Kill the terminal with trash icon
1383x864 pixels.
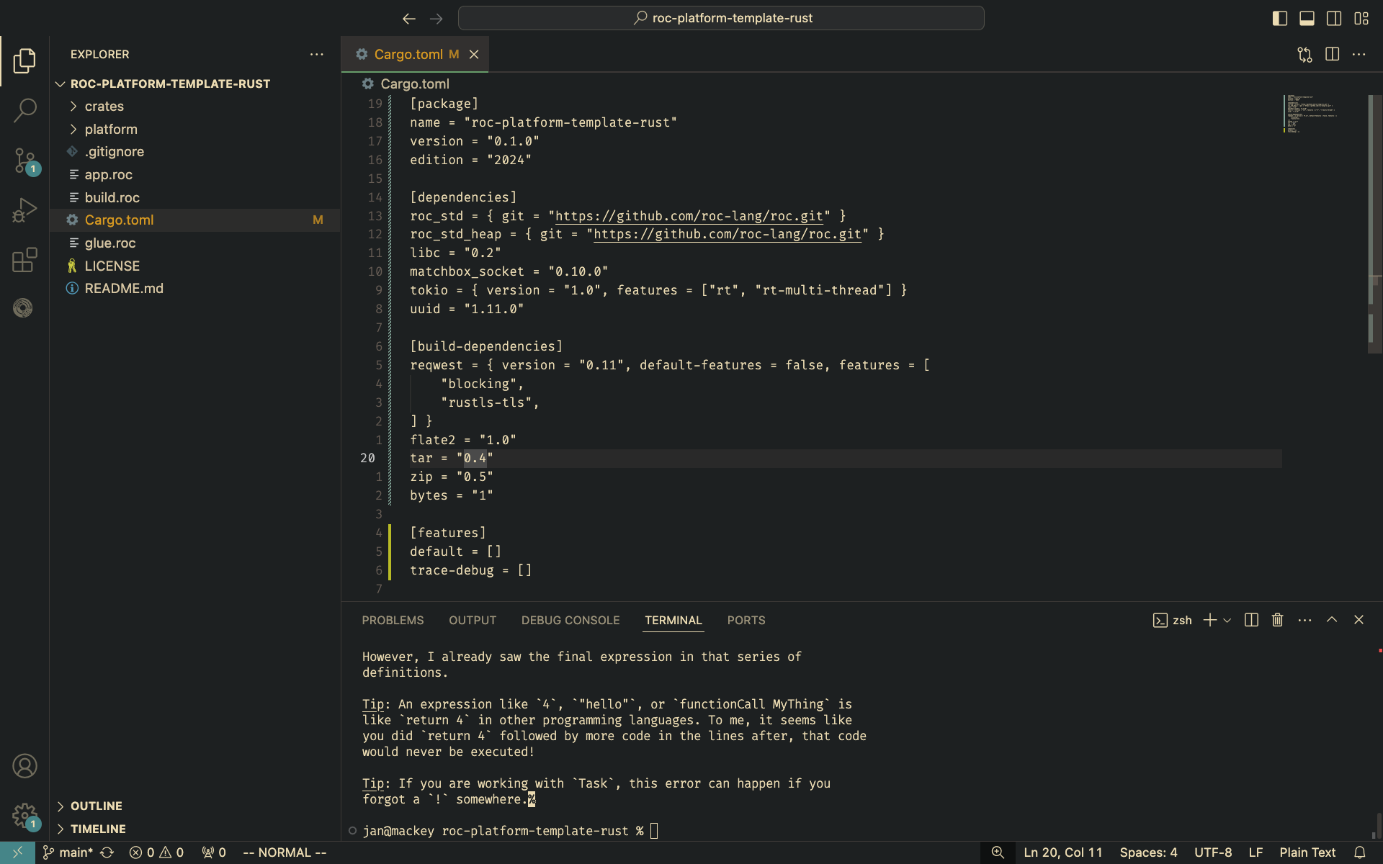(1278, 621)
